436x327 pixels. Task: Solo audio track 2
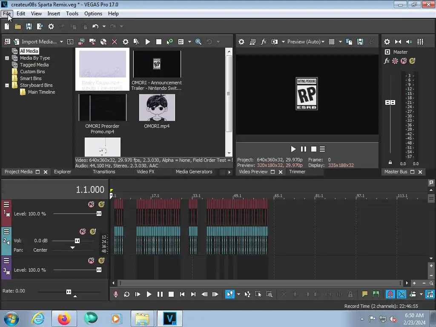93,232
